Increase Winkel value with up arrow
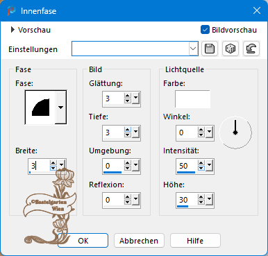This screenshot has height=256, width=268. pos(201,130)
